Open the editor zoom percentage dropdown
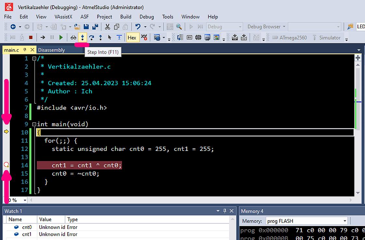The image size is (365, 240). pyautogui.click(x=25, y=200)
